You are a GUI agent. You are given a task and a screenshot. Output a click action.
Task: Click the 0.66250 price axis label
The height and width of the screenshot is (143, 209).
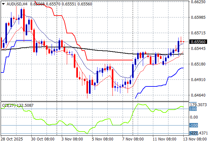(198, 2)
